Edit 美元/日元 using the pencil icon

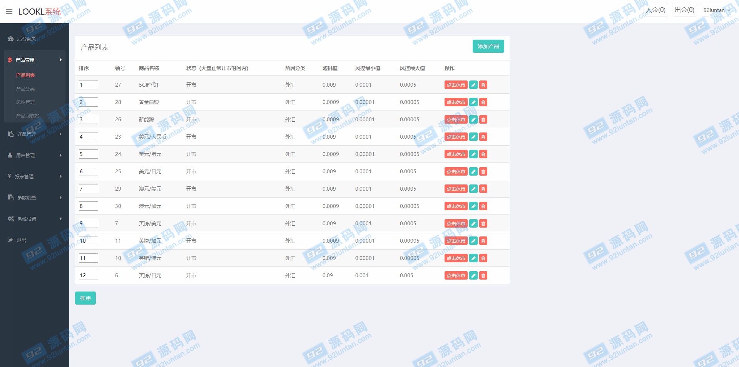[x=473, y=171]
